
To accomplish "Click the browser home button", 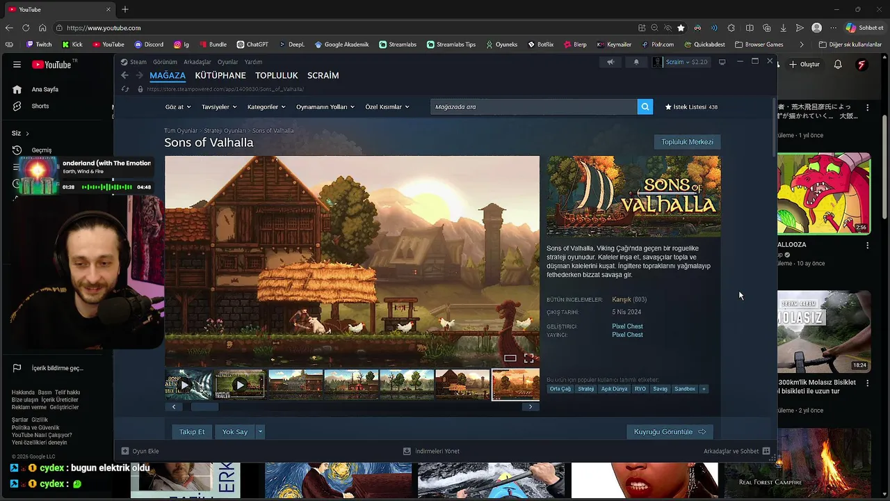I will pyautogui.click(x=42, y=28).
